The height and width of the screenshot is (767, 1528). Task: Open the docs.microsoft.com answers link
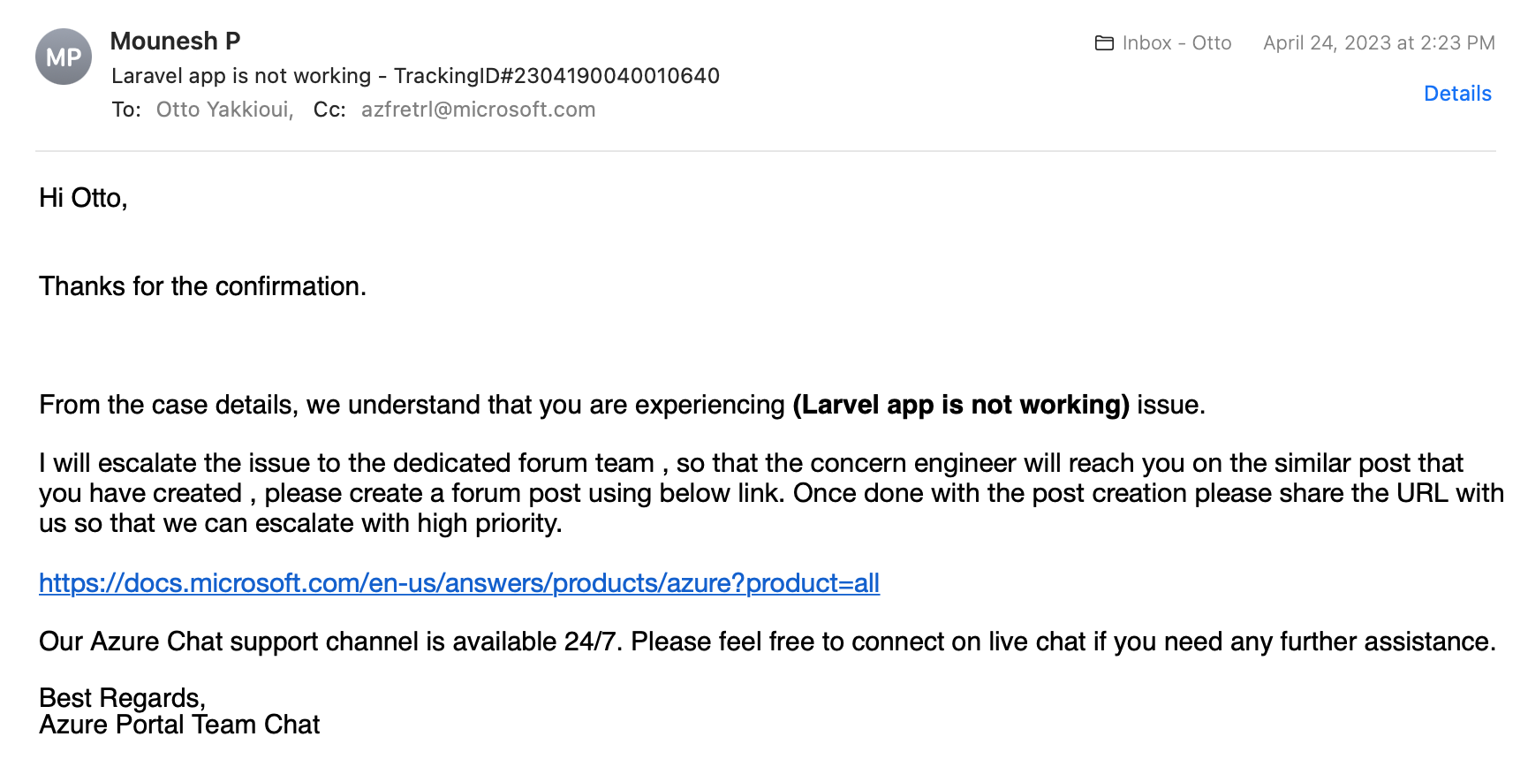pyautogui.click(x=459, y=583)
